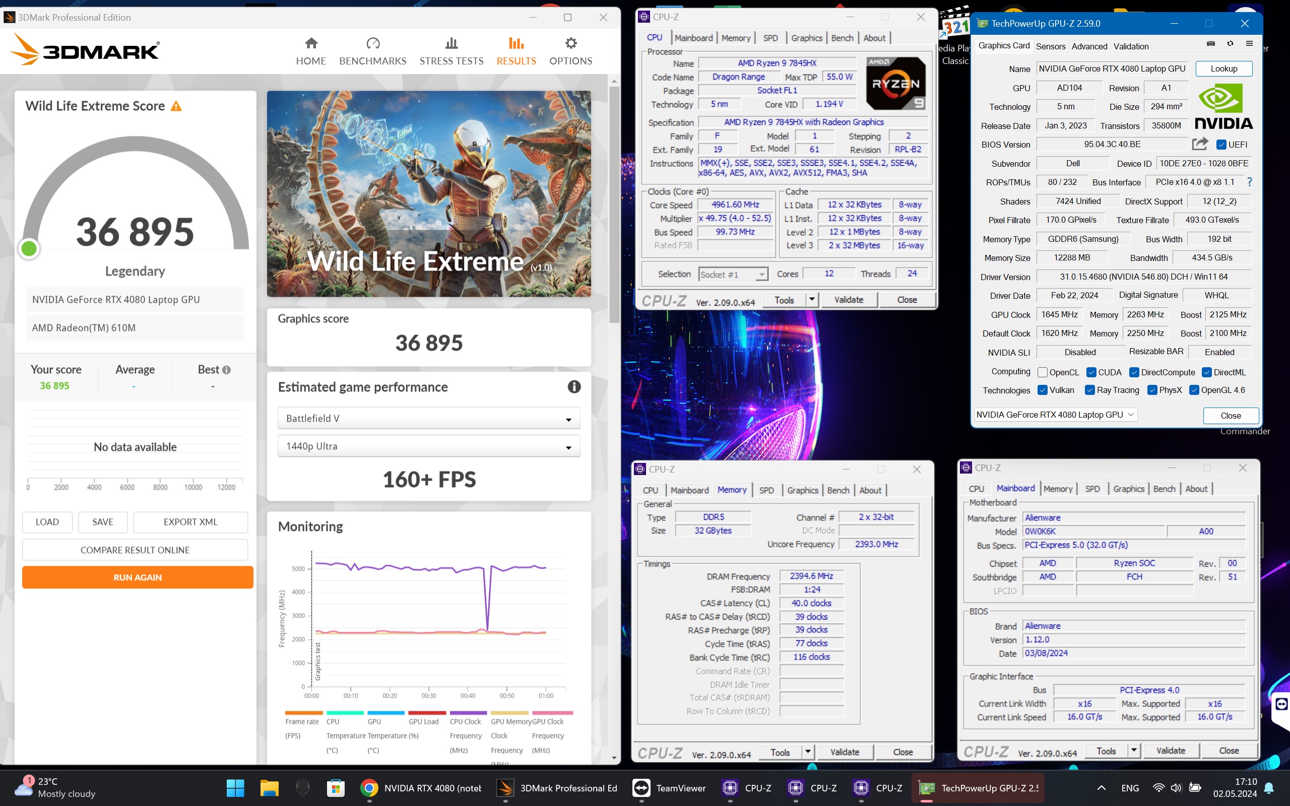Screen dimensions: 1290x806
Task: Expand the Battlefield V game dropdown
Action: click(429, 419)
